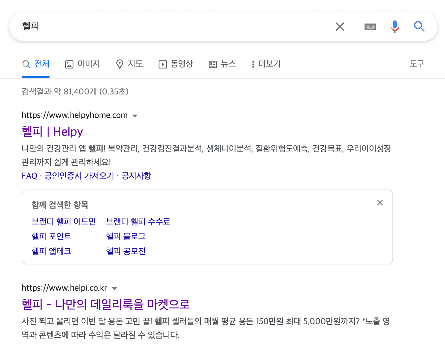Click the 동영상 video play icon

(162, 64)
